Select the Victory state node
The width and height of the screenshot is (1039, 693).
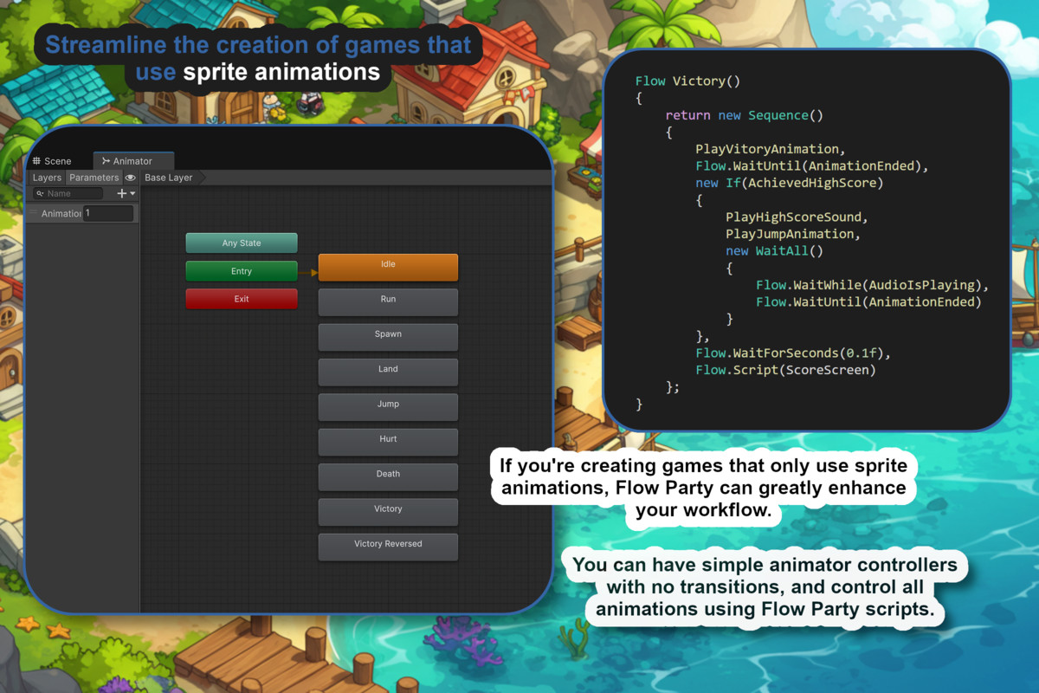click(x=388, y=512)
